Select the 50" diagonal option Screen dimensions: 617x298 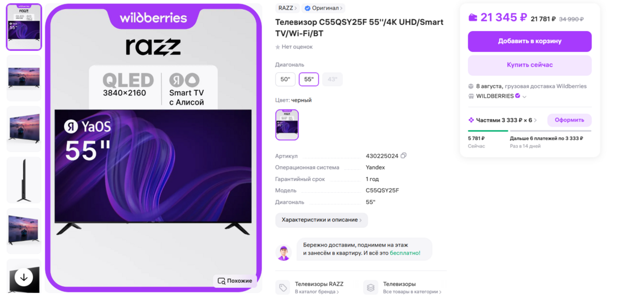click(285, 79)
